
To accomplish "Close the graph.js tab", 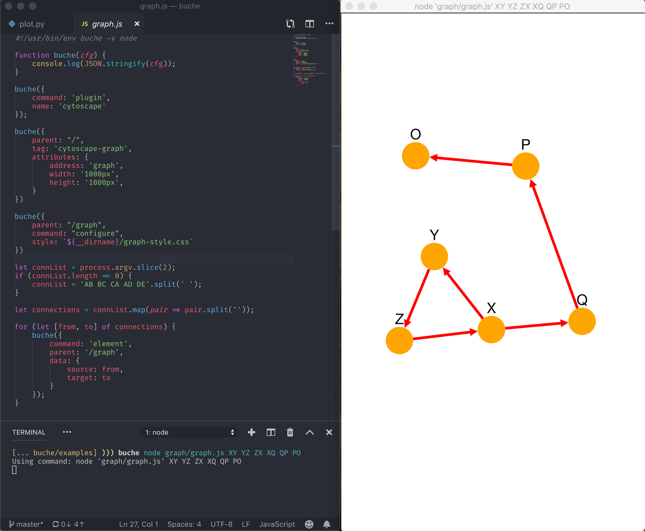I will click(x=137, y=24).
